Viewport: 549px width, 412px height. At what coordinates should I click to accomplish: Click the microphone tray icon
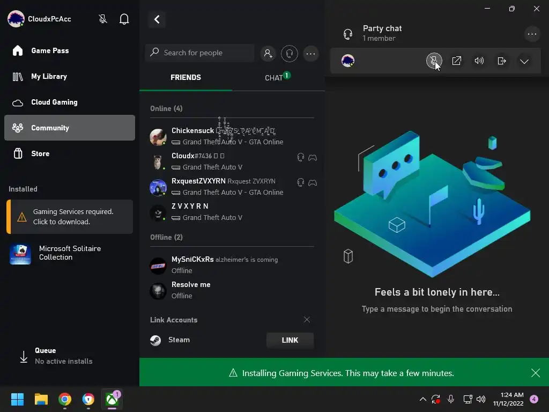(x=451, y=399)
